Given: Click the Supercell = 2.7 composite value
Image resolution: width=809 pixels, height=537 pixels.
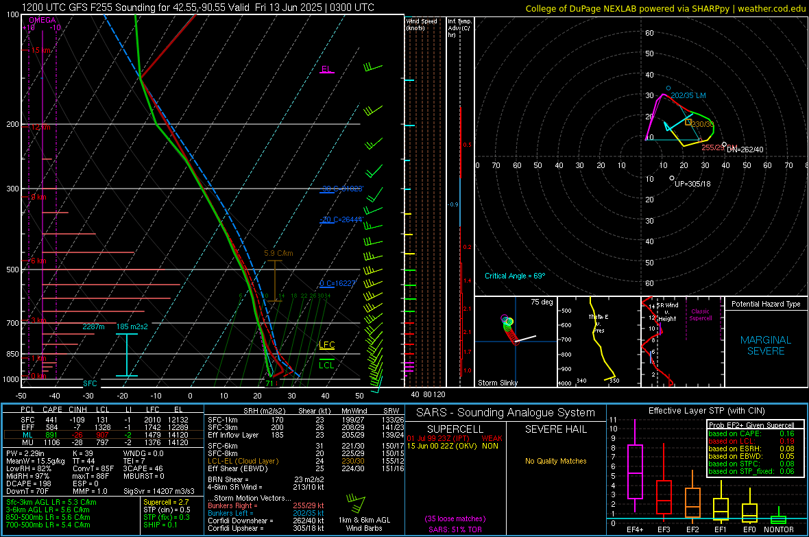Looking at the screenshot, I should [x=166, y=502].
